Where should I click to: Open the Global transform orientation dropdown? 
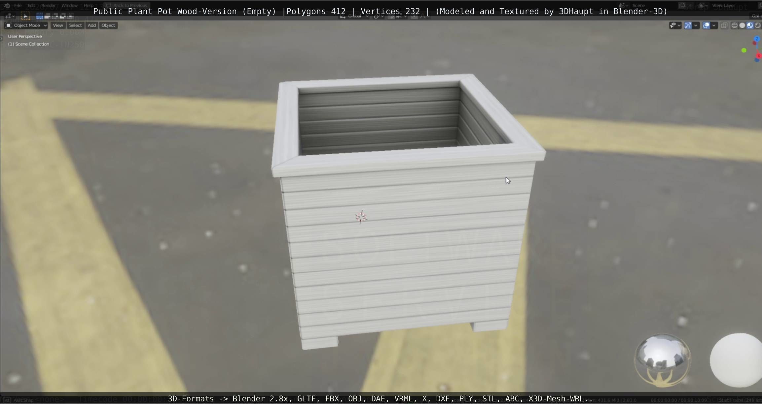tap(354, 16)
